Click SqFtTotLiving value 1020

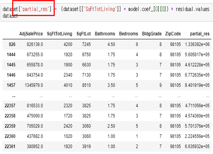(68, 136)
